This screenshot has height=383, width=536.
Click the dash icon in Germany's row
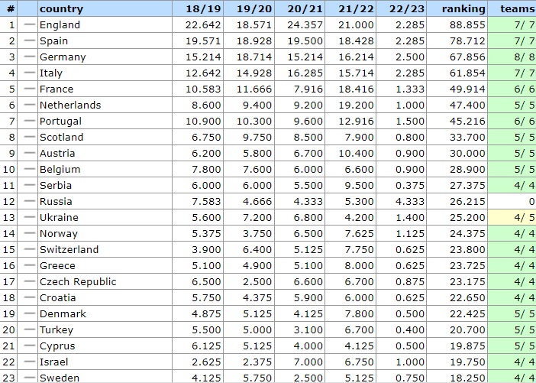click(x=30, y=57)
